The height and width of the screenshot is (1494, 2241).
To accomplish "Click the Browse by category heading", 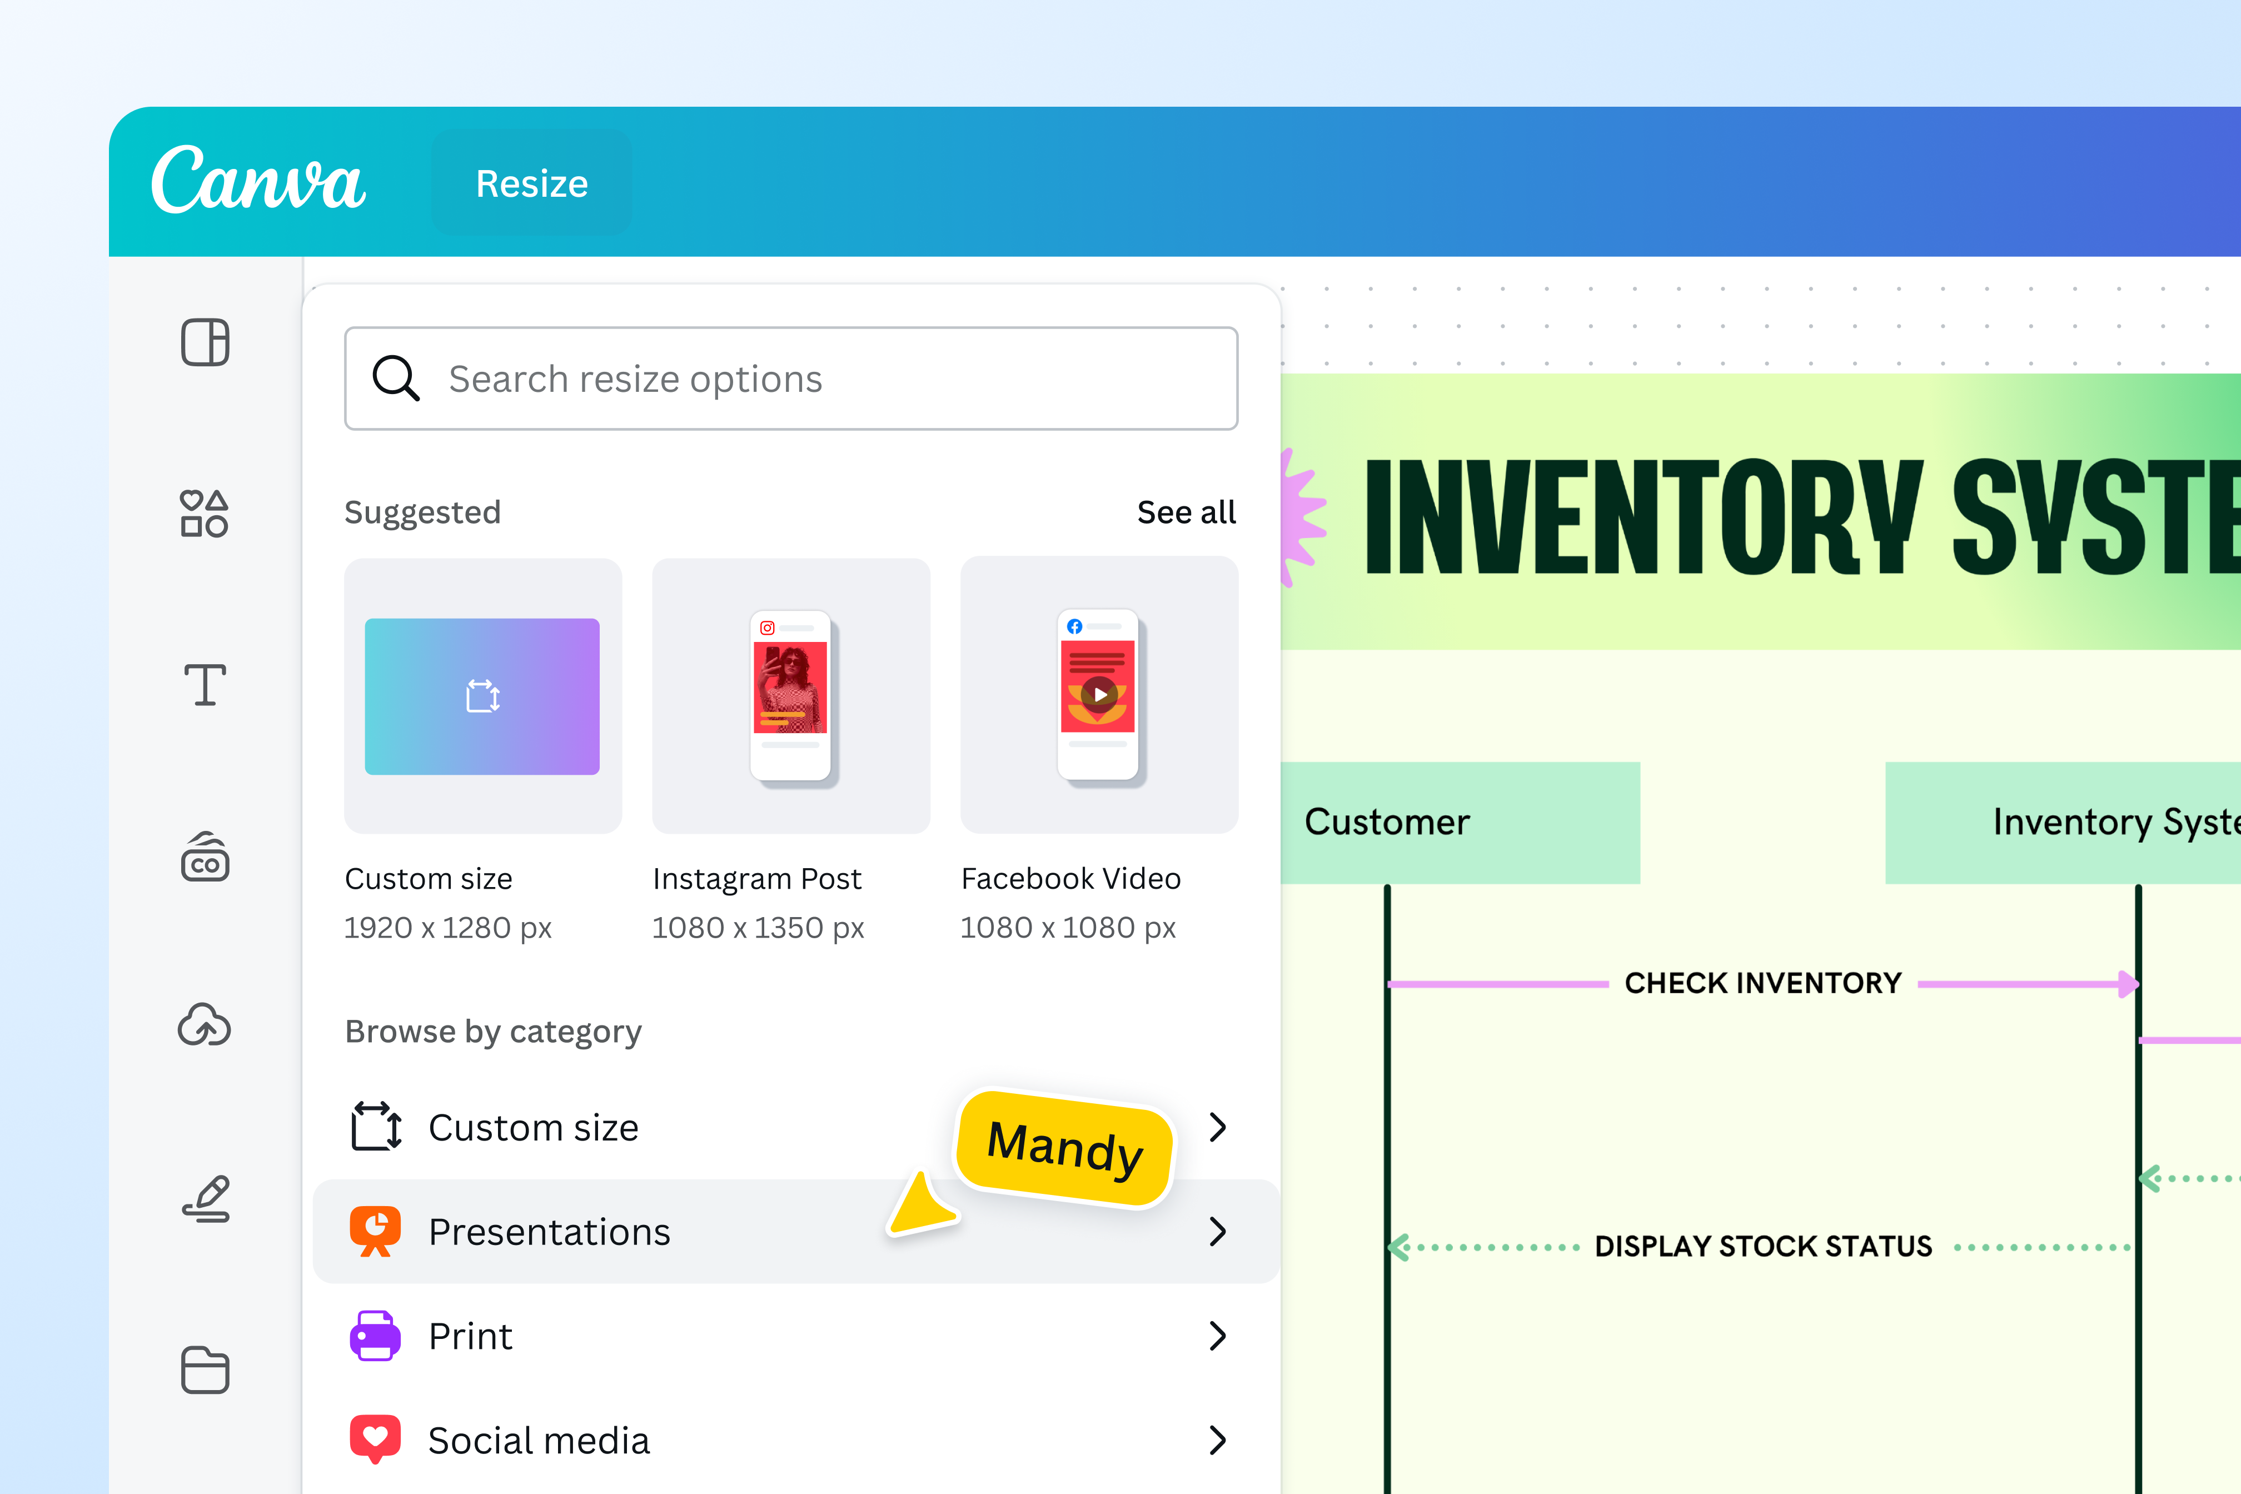I will click(x=494, y=1032).
